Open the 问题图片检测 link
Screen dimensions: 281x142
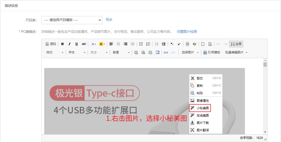point(187,32)
